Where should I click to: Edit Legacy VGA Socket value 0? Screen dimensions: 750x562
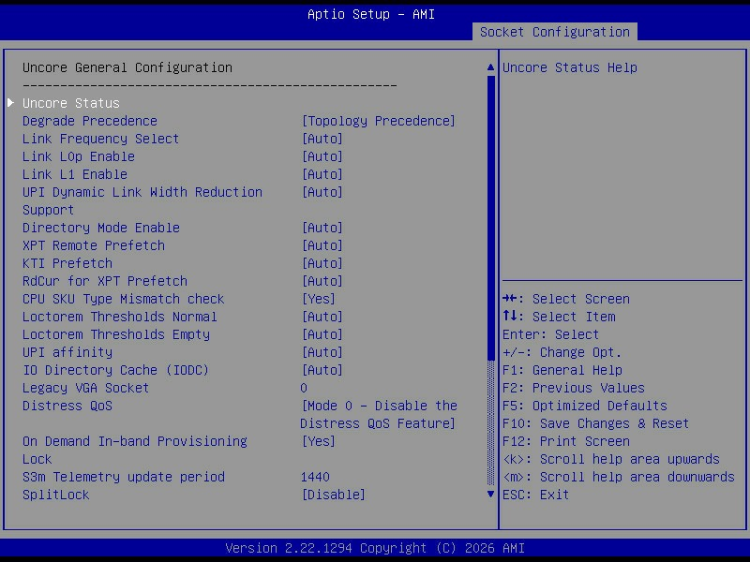[304, 388]
